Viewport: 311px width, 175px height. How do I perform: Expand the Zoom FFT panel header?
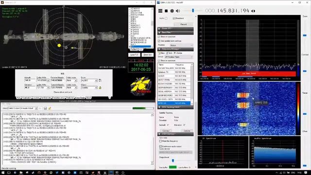coord(175,29)
